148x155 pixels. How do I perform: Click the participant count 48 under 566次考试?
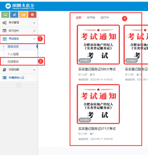pyautogui.click(x=93, y=75)
